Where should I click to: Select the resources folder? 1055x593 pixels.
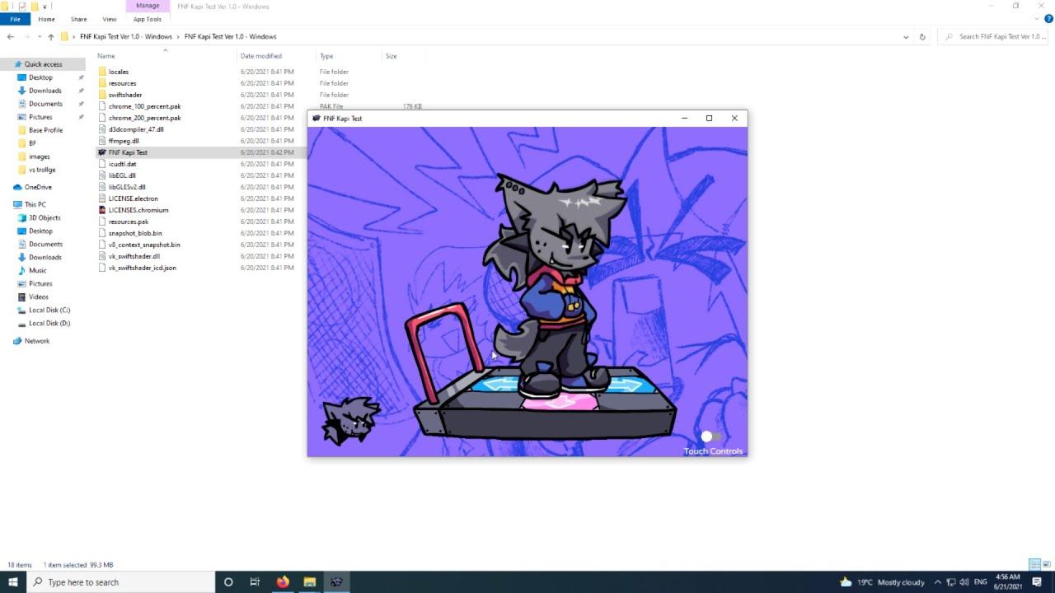(122, 83)
